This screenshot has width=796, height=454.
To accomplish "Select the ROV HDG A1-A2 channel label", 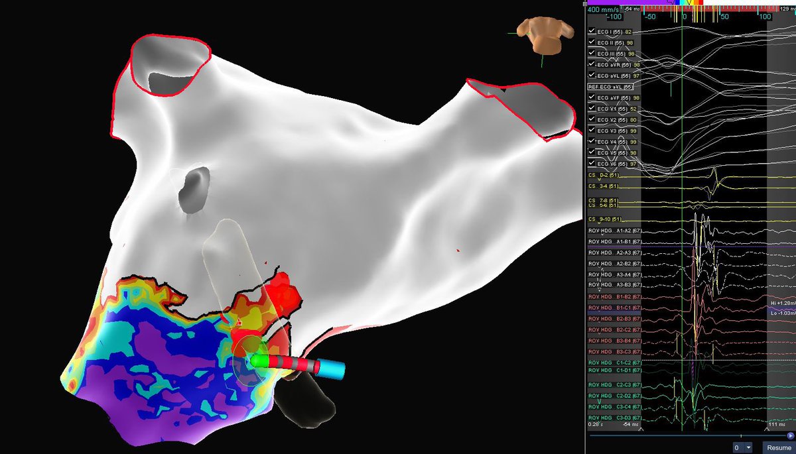I will (614, 231).
